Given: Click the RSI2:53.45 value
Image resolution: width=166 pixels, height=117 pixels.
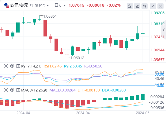Looking at the screenshot, I should pos(73,66).
